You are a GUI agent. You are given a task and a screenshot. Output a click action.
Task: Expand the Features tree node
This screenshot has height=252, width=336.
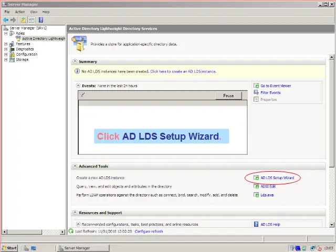[x=6, y=44]
